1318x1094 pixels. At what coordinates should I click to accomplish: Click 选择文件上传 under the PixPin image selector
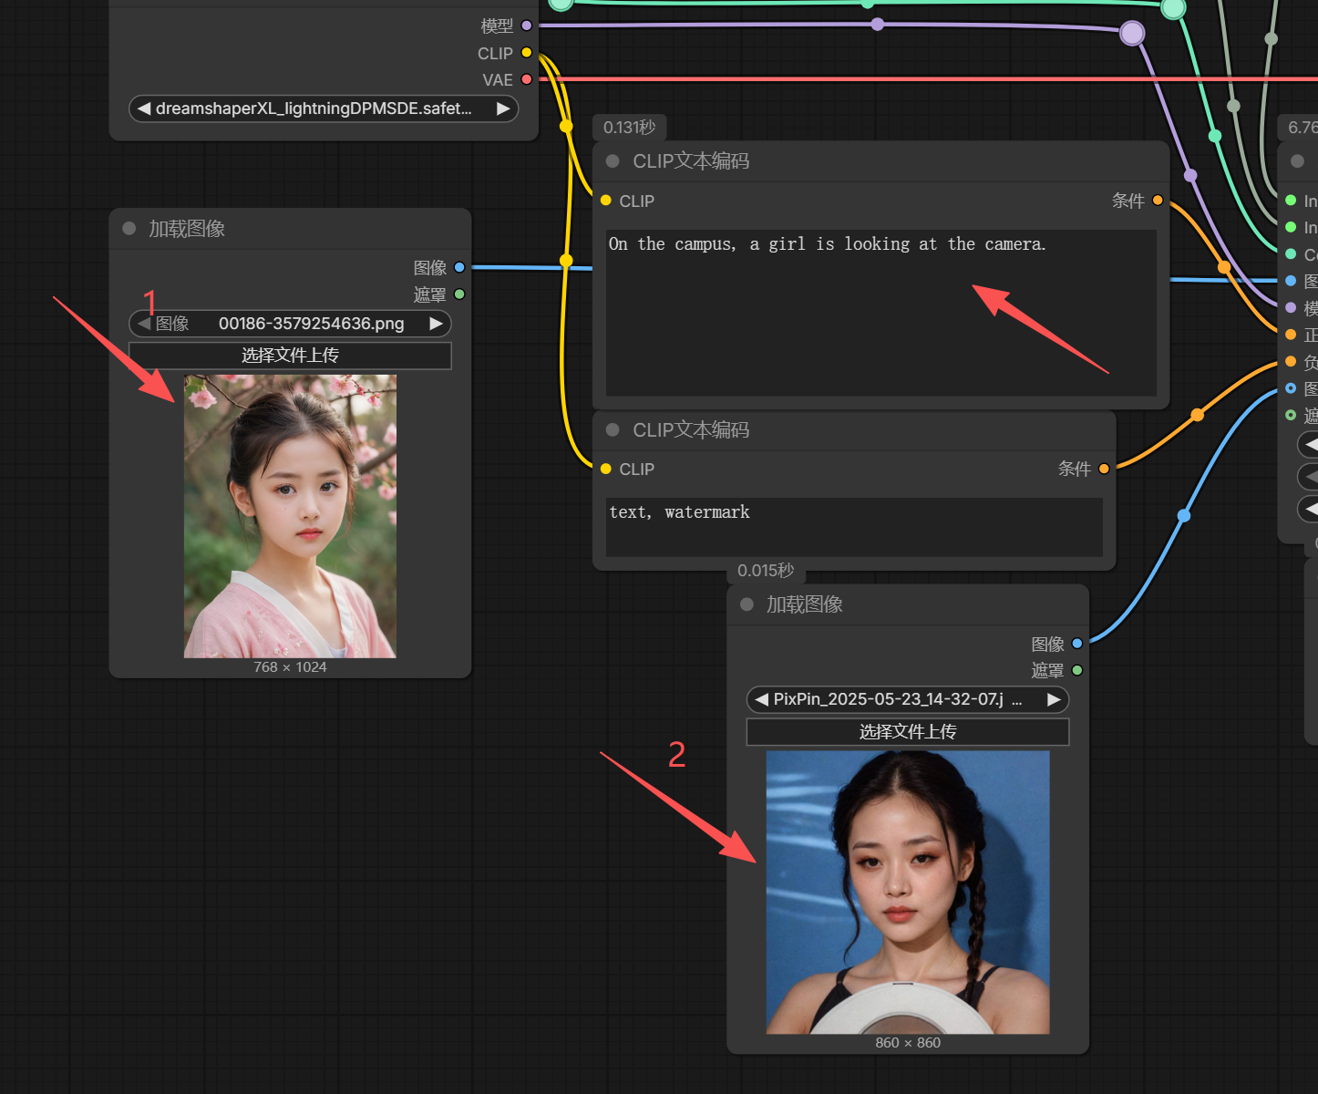coord(908,731)
